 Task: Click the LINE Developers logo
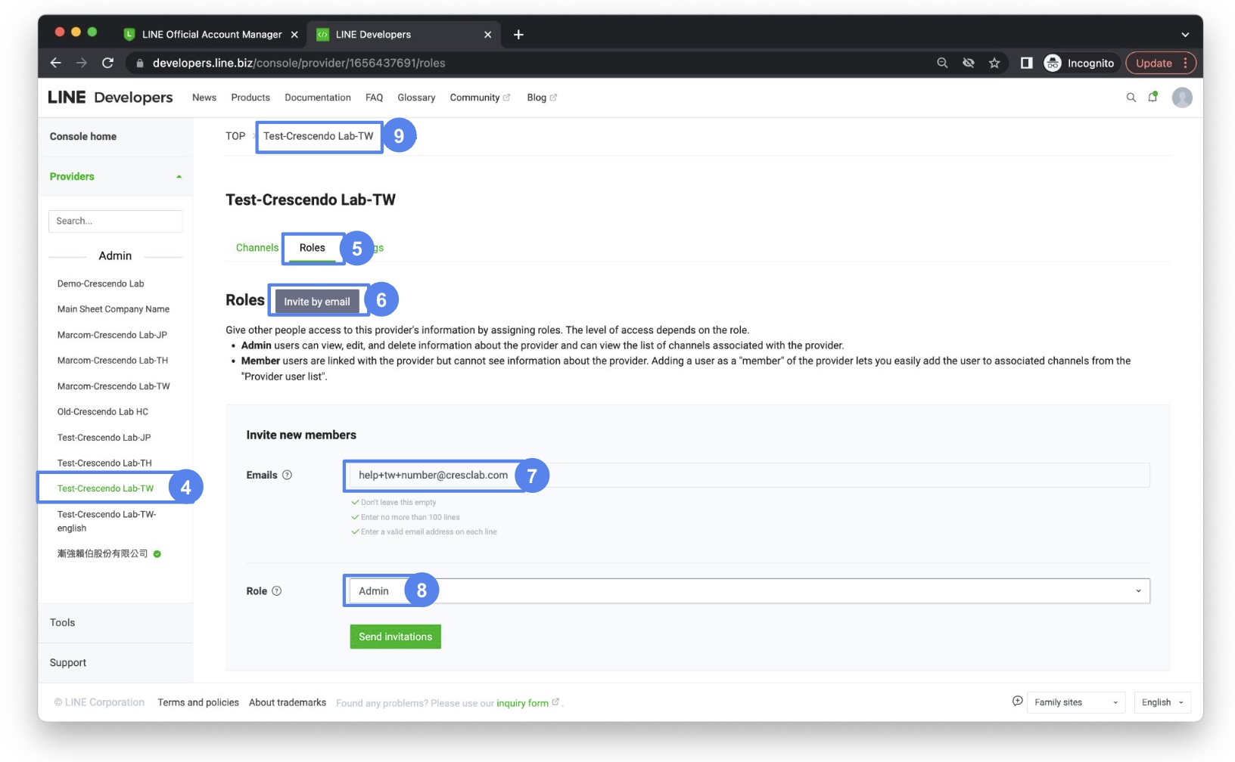tap(110, 98)
